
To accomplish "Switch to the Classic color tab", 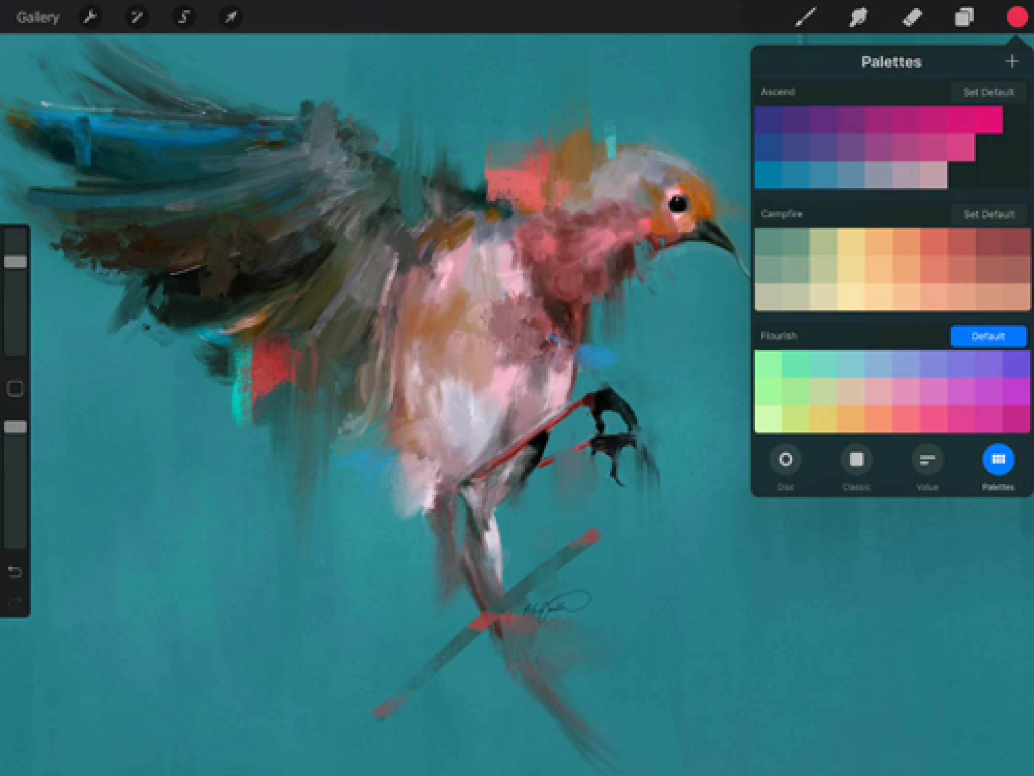I will (x=856, y=460).
